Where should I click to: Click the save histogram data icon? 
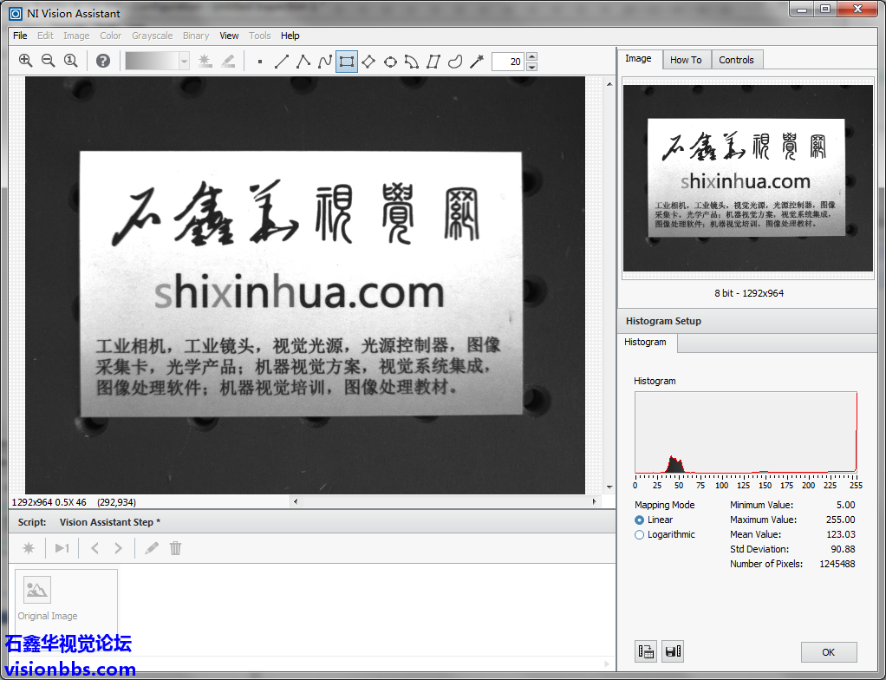tap(672, 651)
